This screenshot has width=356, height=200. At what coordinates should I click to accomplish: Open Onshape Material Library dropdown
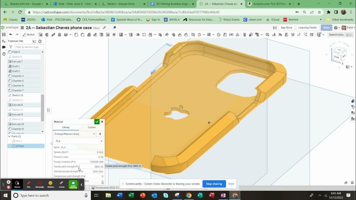75,134
